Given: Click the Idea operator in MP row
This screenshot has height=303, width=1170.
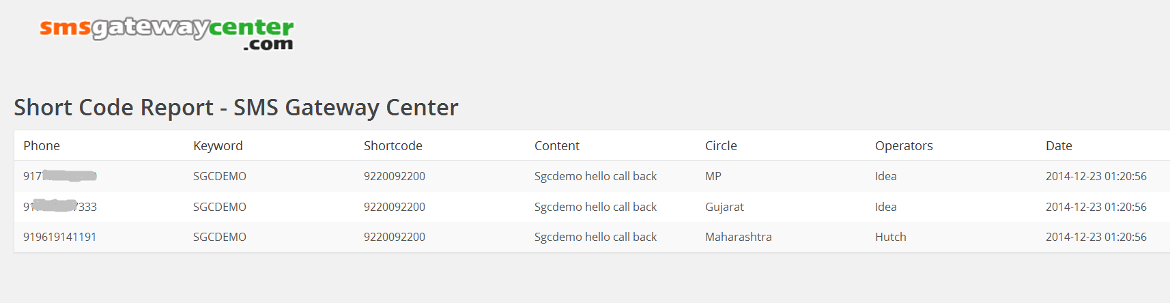Looking at the screenshot, I should (885, 176).
